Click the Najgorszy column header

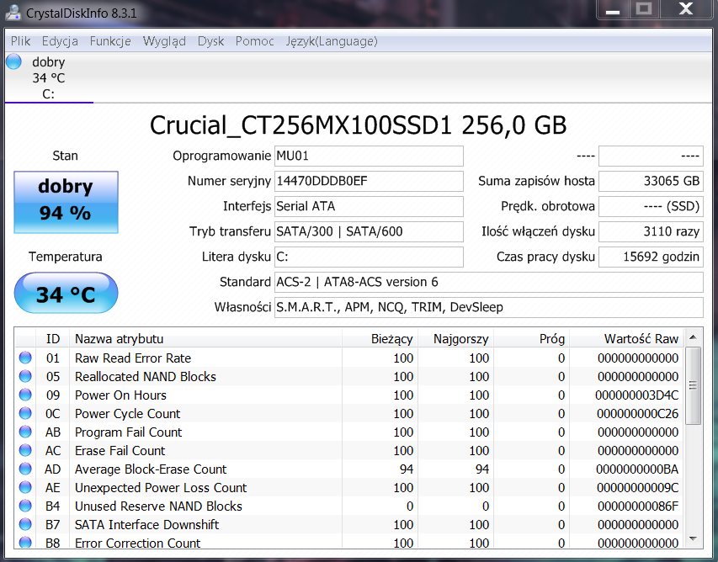(x=455, y=339)
